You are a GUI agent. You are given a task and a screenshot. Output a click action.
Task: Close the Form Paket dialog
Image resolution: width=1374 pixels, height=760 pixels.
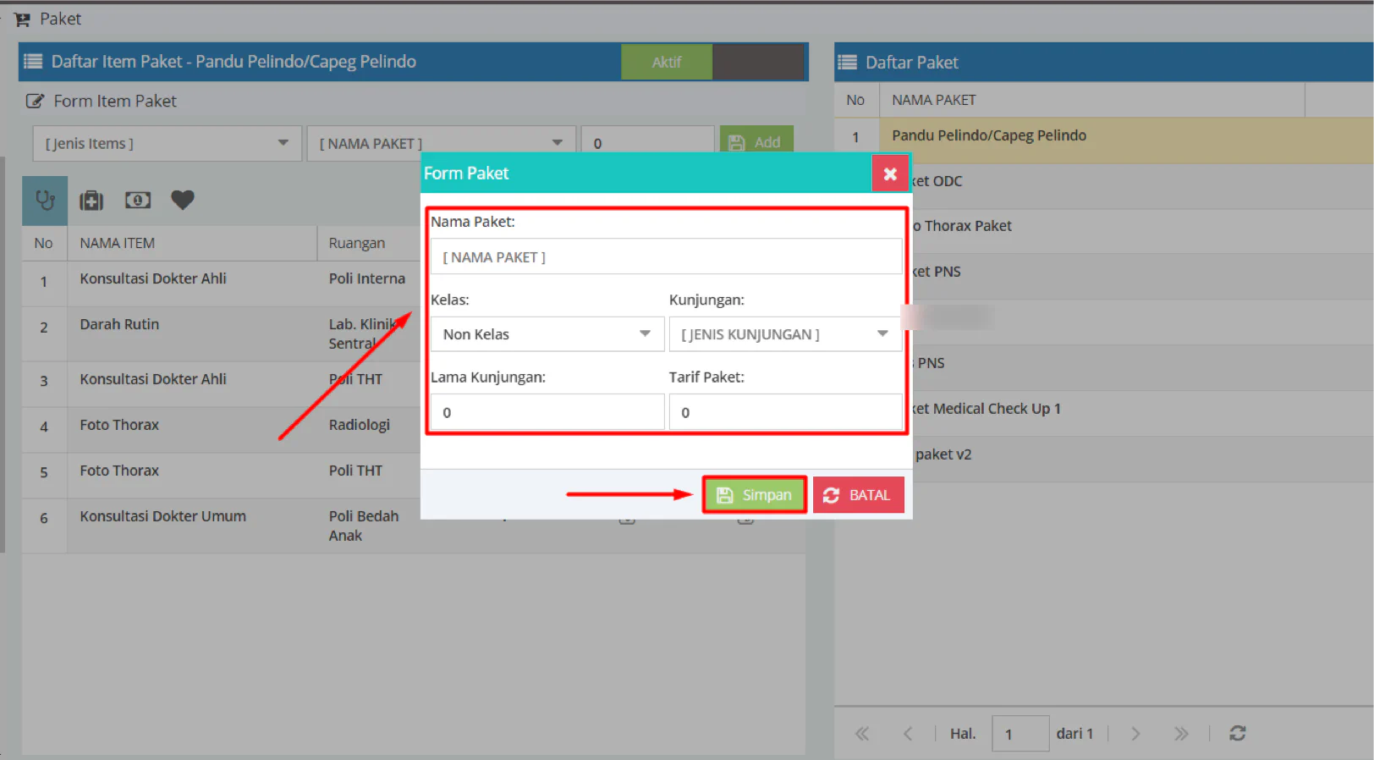890,173
